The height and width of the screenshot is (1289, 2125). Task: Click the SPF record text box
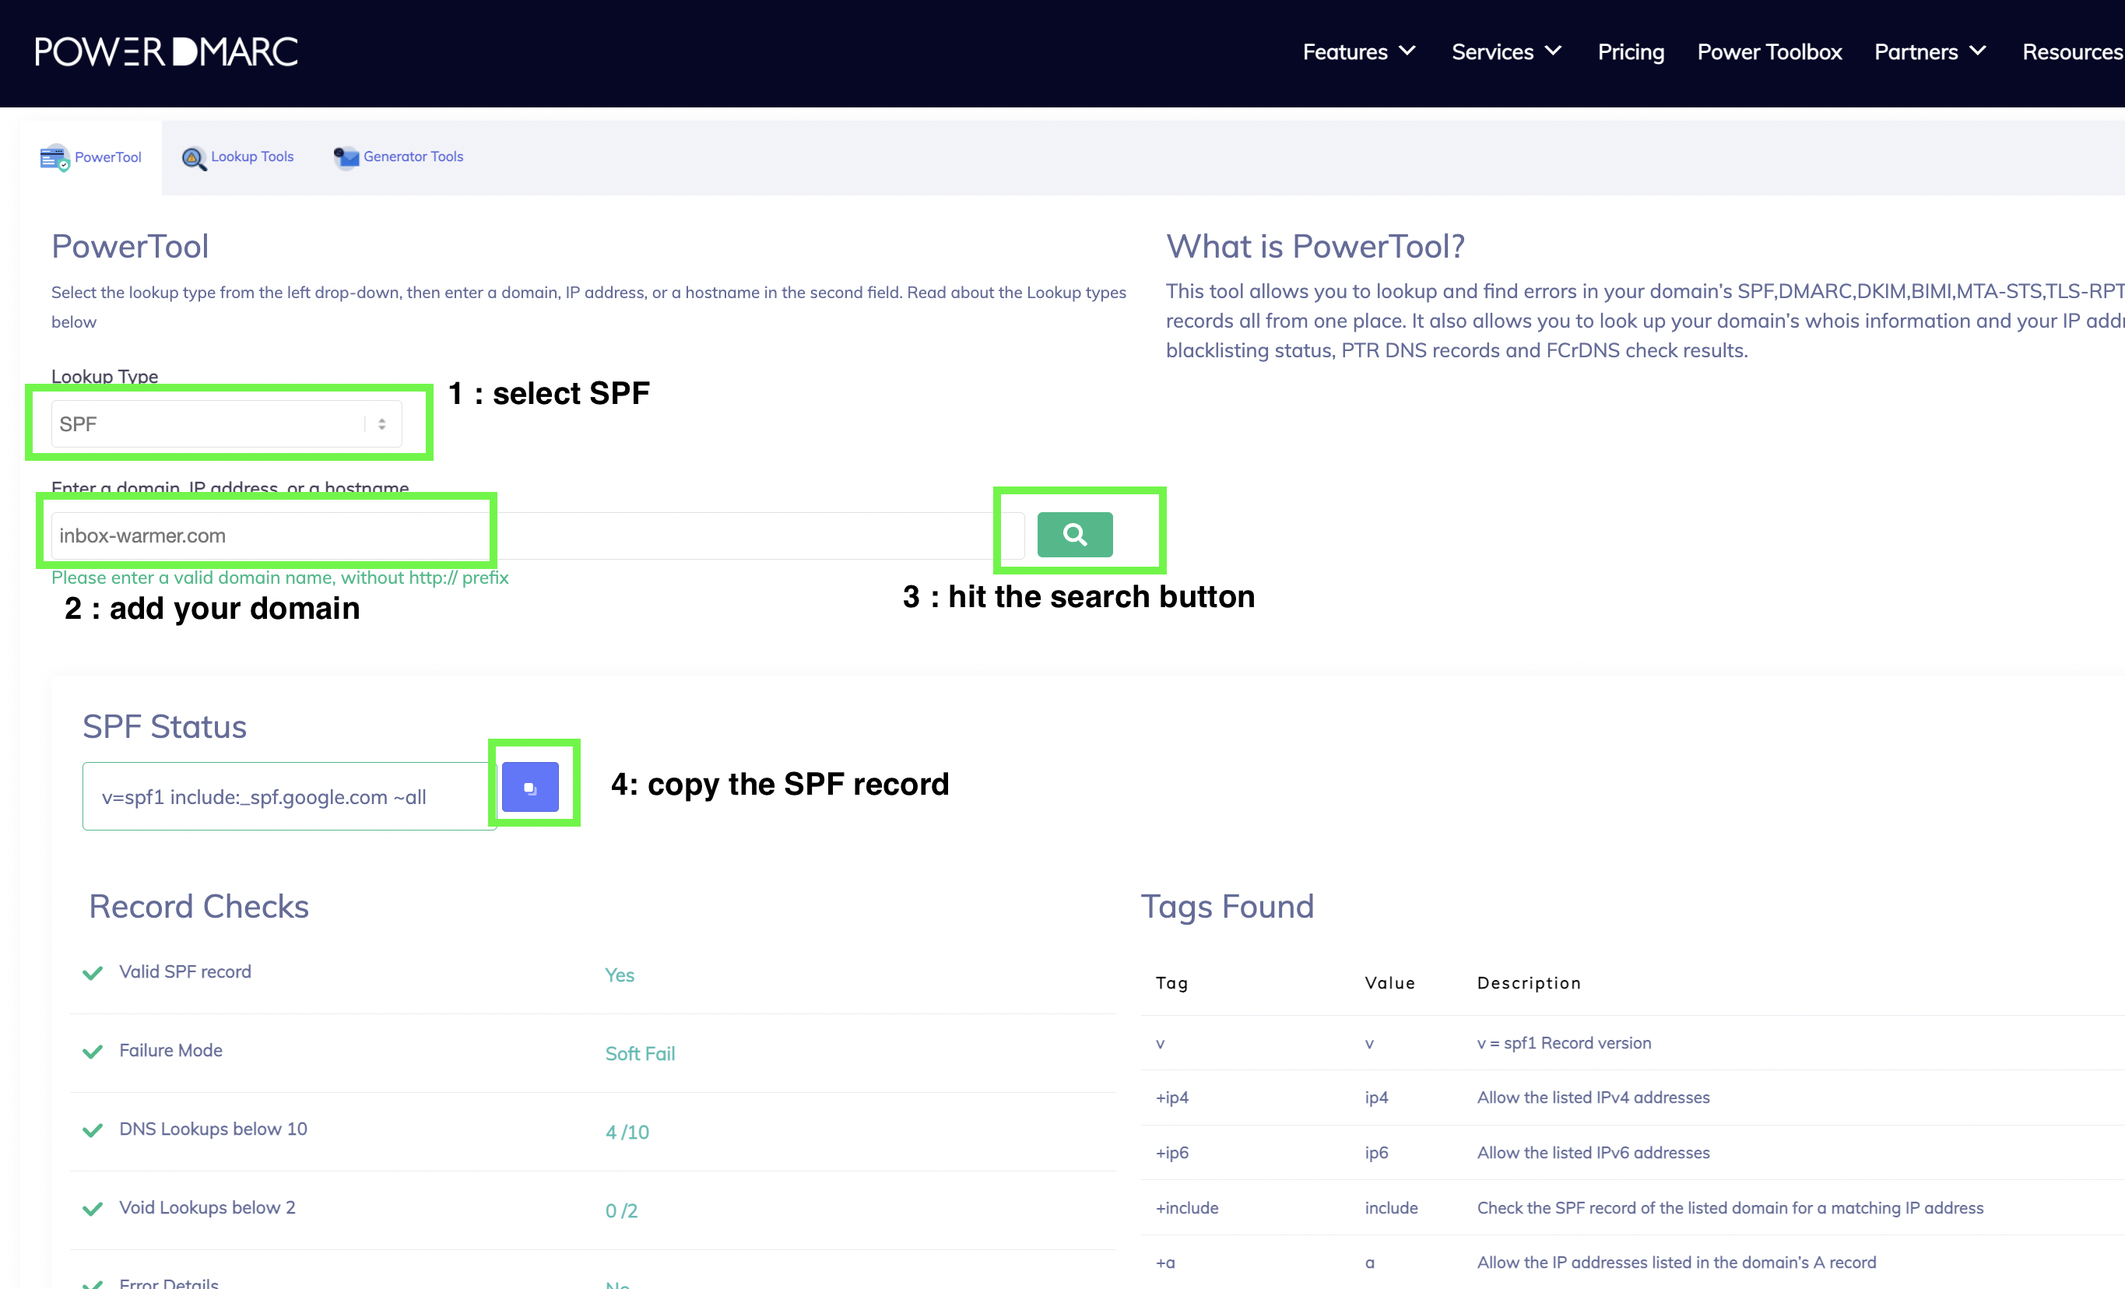coord(290,796)
